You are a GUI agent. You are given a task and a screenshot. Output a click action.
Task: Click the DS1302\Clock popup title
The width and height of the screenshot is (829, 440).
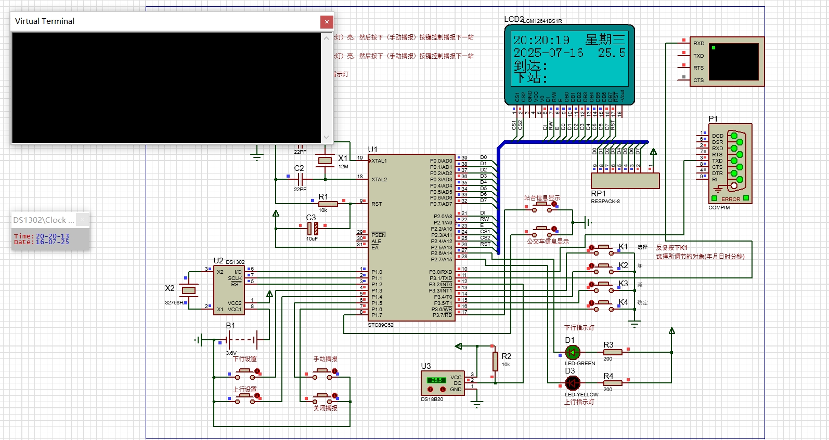[x=44, y=220]
